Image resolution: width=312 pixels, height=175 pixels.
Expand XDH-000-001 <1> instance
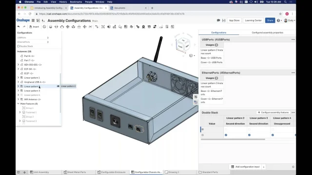19,65
